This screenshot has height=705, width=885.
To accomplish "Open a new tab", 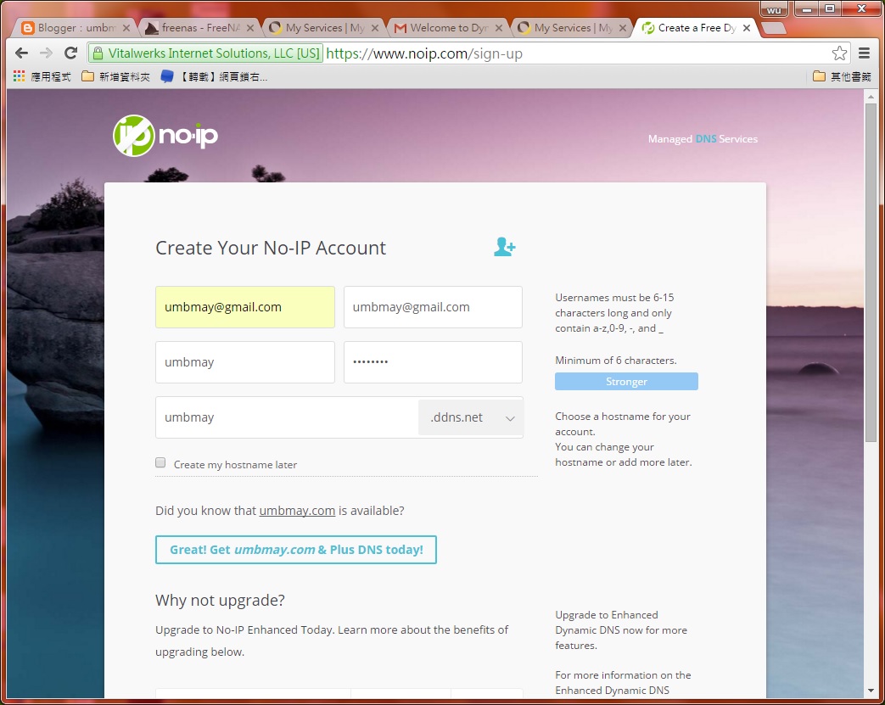I will tap(773, 28).
